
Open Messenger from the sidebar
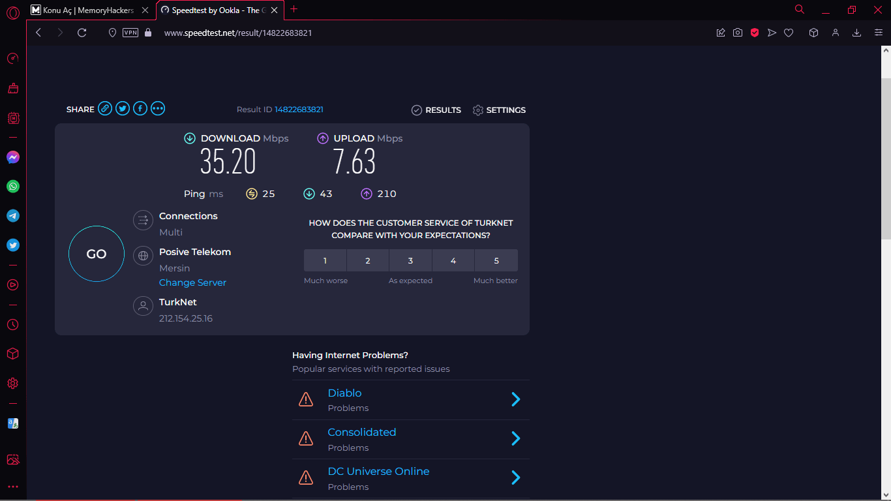tap(13, 157)
